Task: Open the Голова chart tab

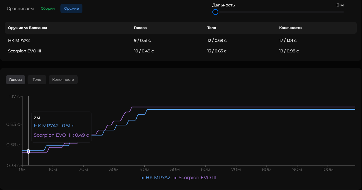Action: [16, 80]
